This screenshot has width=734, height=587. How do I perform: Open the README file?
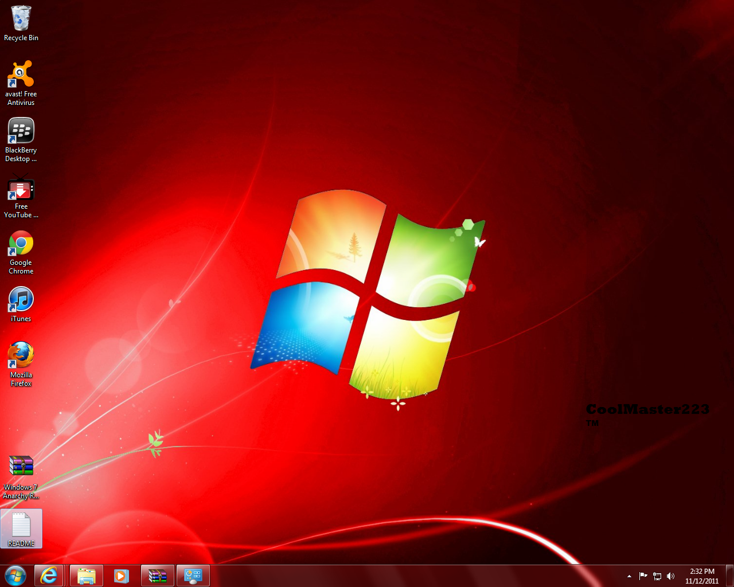click(x=21, y=526)
